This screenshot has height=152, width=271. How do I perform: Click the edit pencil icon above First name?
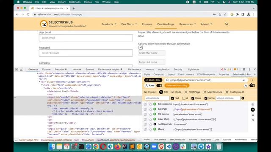coord(141,48)
